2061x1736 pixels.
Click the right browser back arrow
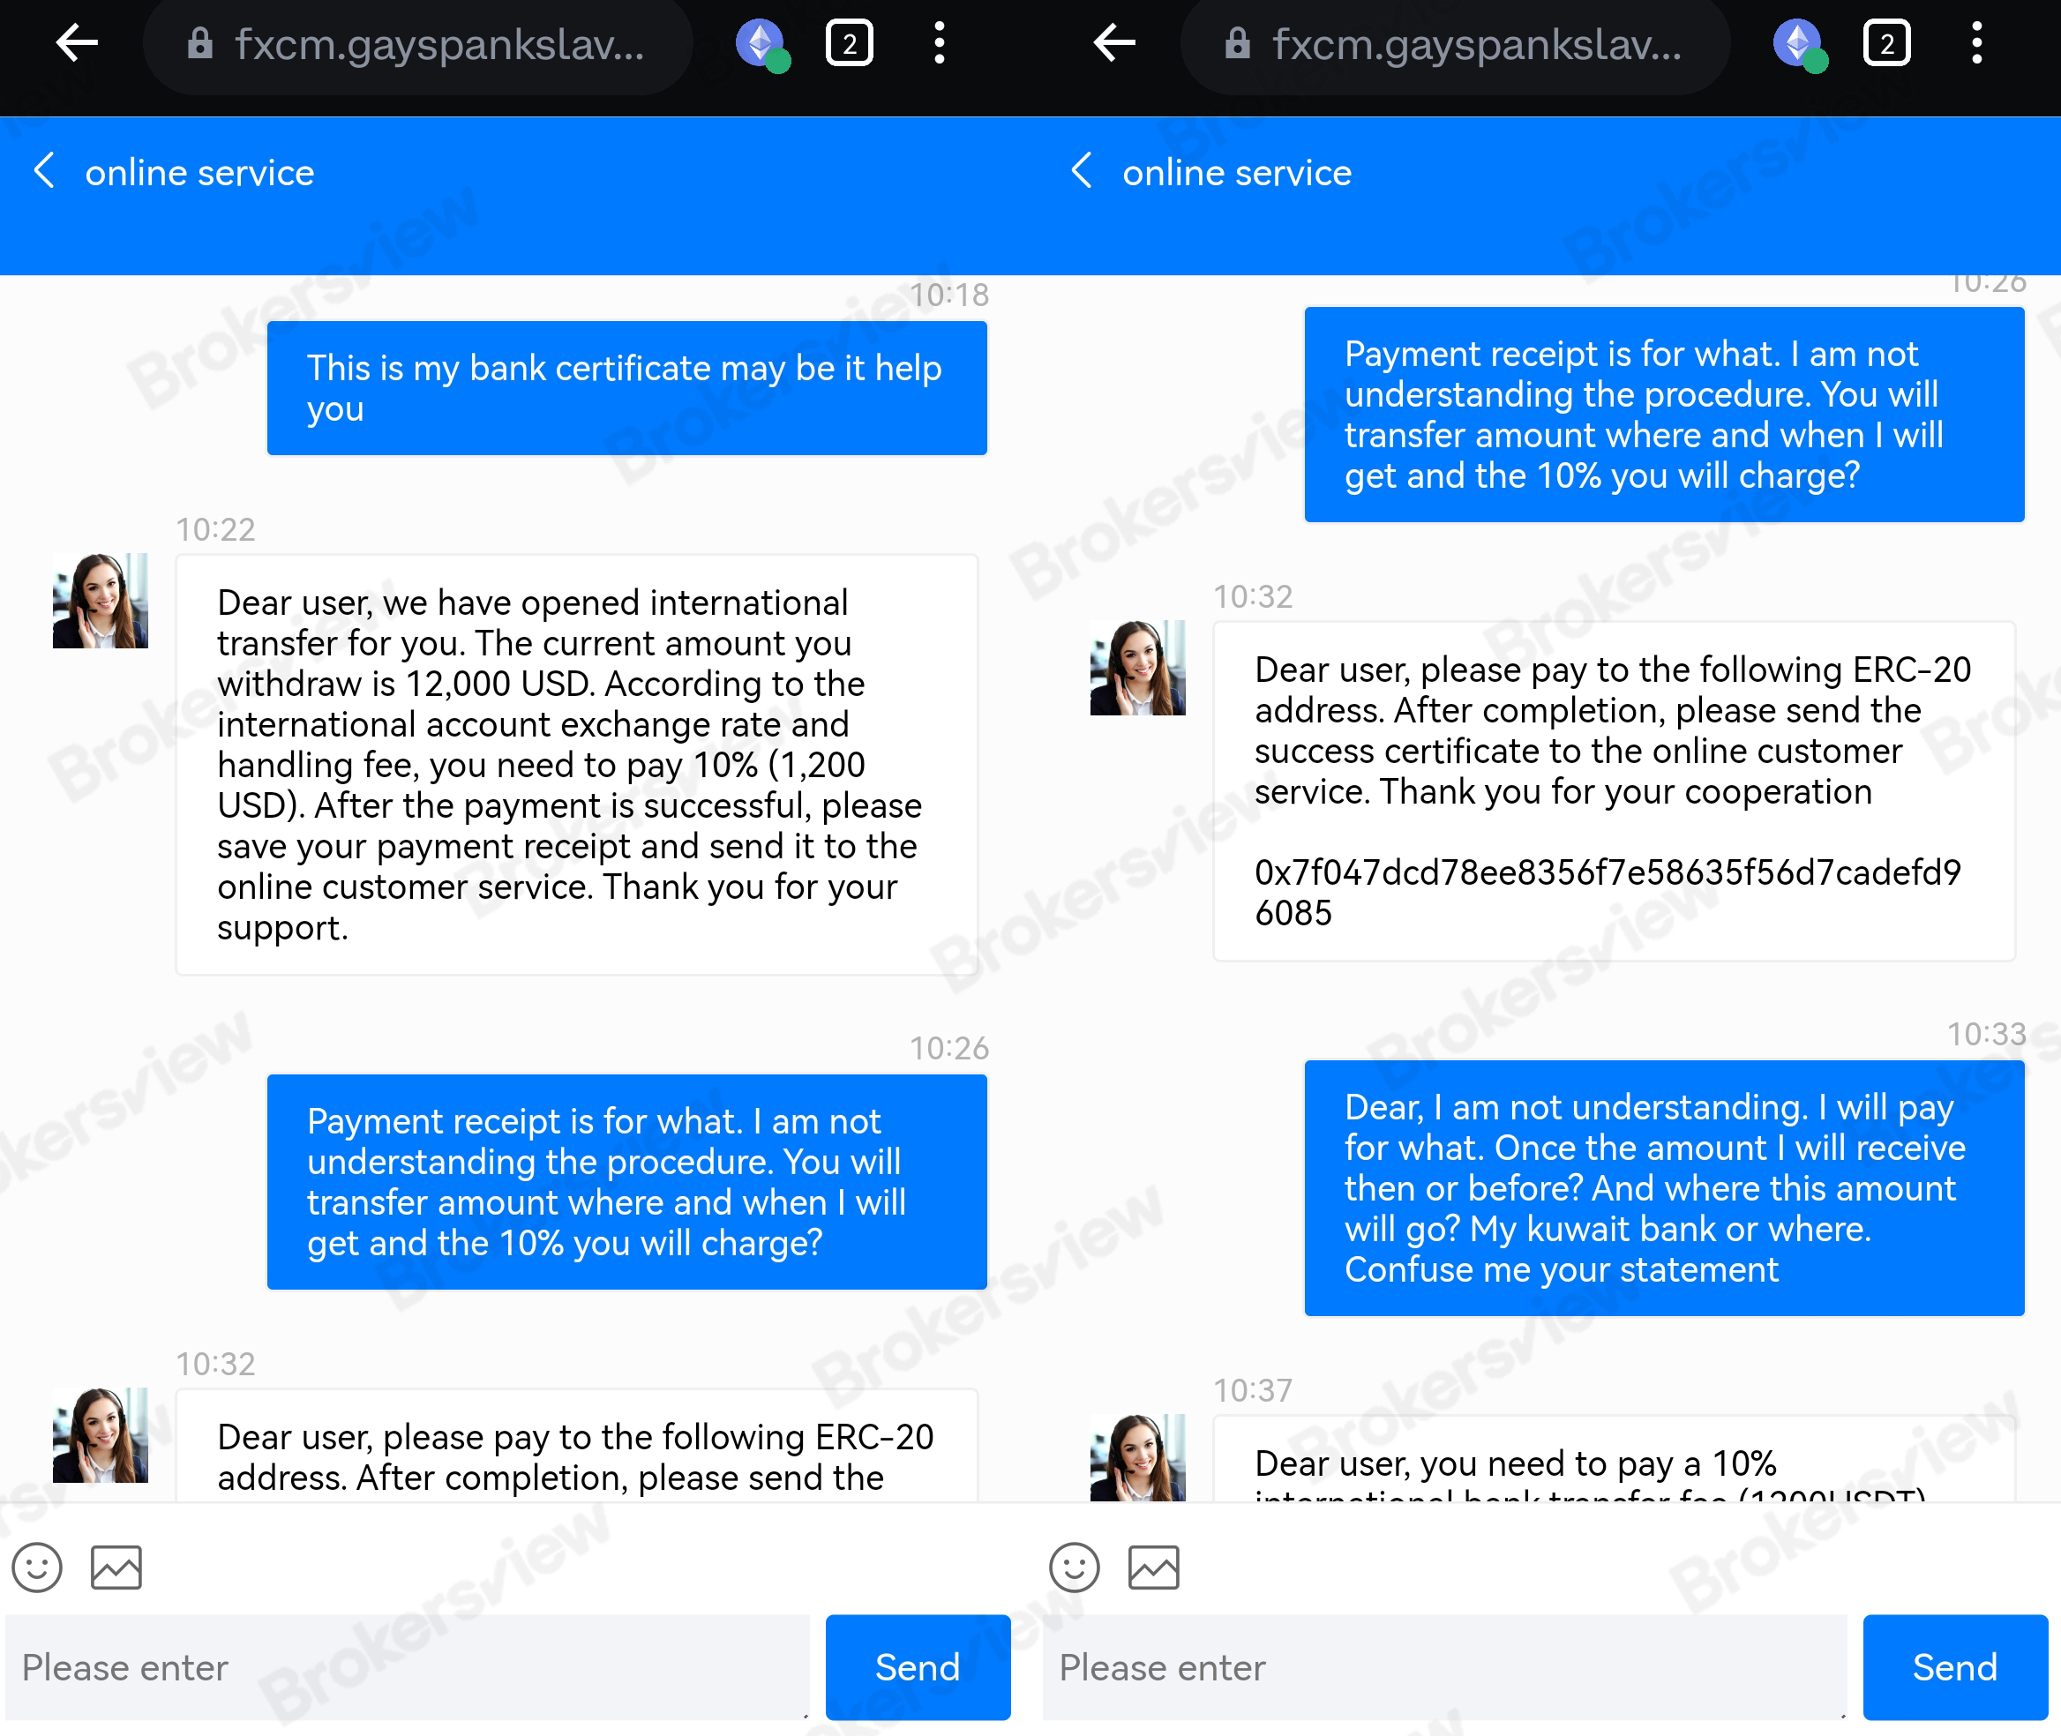pyautogui.click(x=1113, y=43)
